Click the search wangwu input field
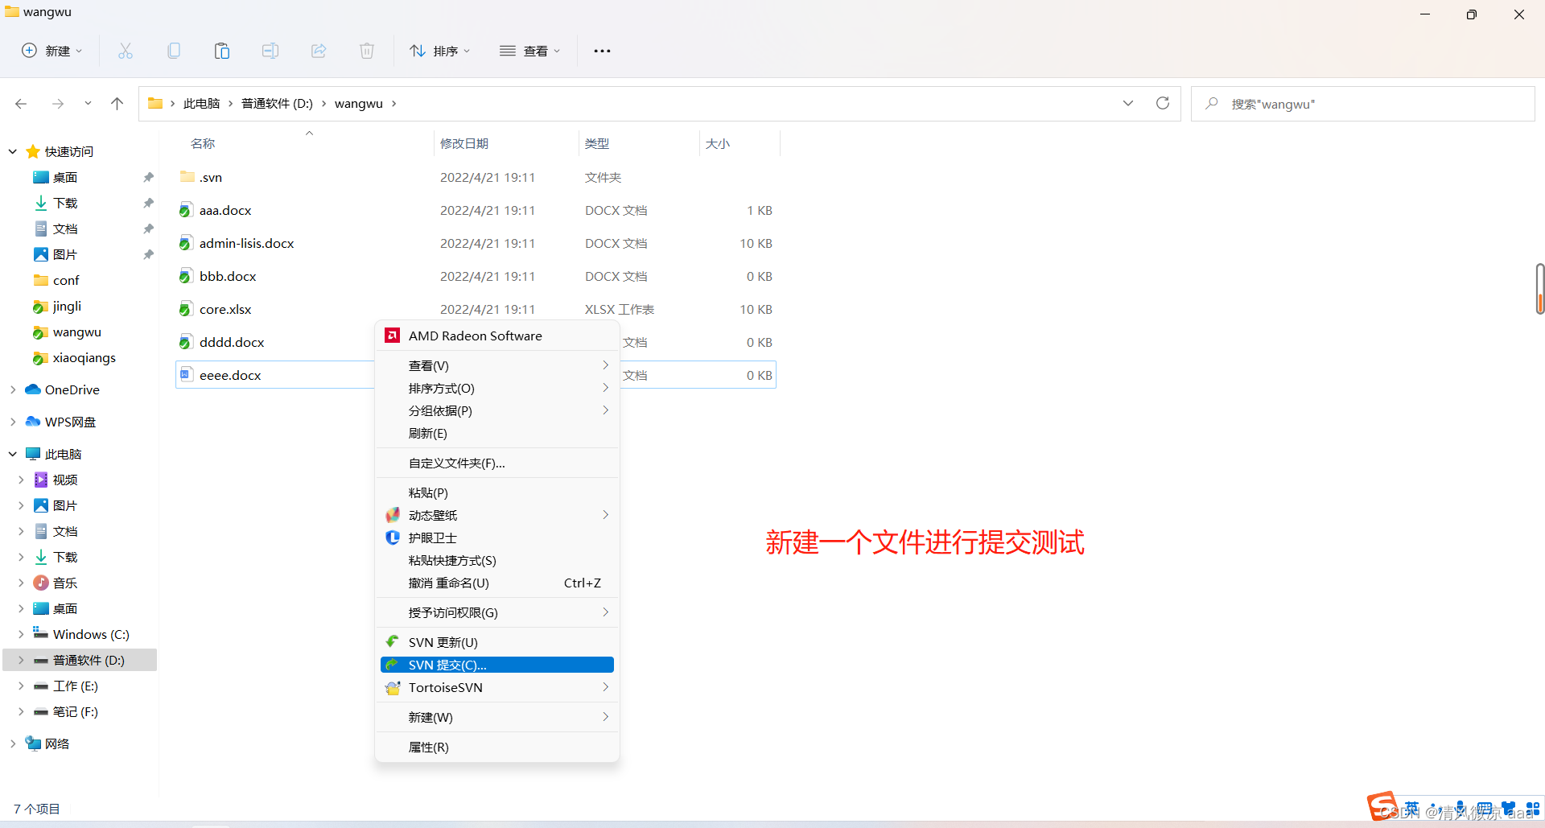Screen dimensions: 1545x828 click(1368, 104)
